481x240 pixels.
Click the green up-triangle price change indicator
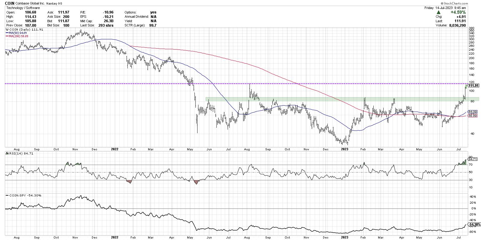pos(439,12)
